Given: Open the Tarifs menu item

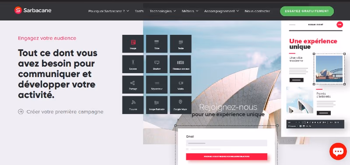Looking at the screenshot, I should [139, 11].
